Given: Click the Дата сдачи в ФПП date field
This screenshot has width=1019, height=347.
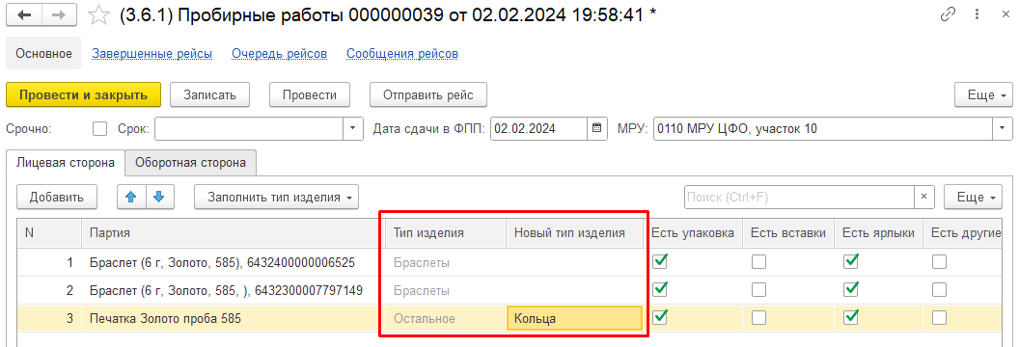Looking at the screenshot, I should 539,128.
